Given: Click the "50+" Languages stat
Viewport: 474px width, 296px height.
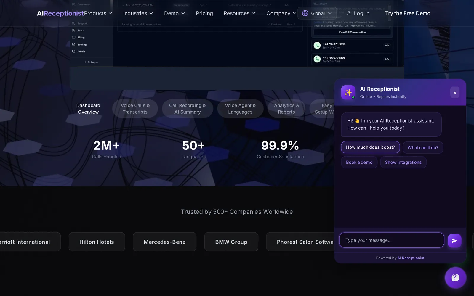Looking at the screenshot, I should pos(193,146).
